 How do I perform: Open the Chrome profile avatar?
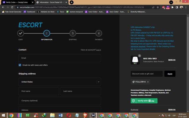pyautogui.click(x=181, y=7)
